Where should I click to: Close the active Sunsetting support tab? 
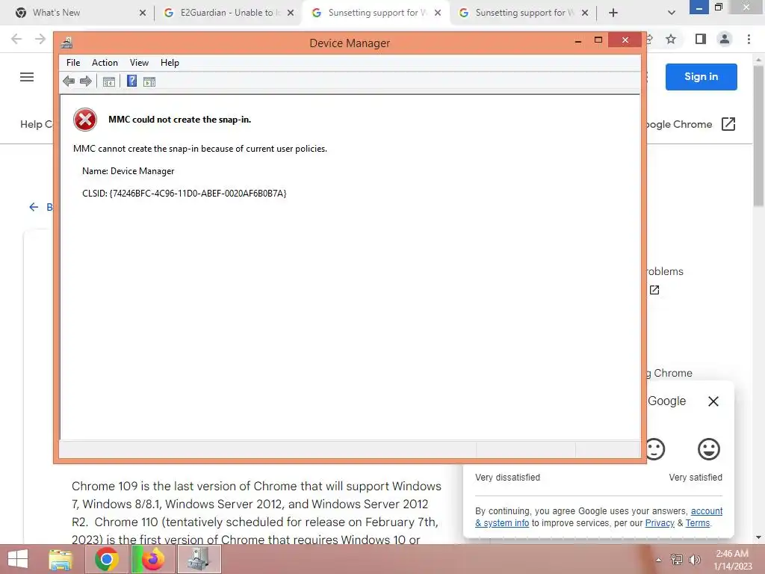point(438,13)
